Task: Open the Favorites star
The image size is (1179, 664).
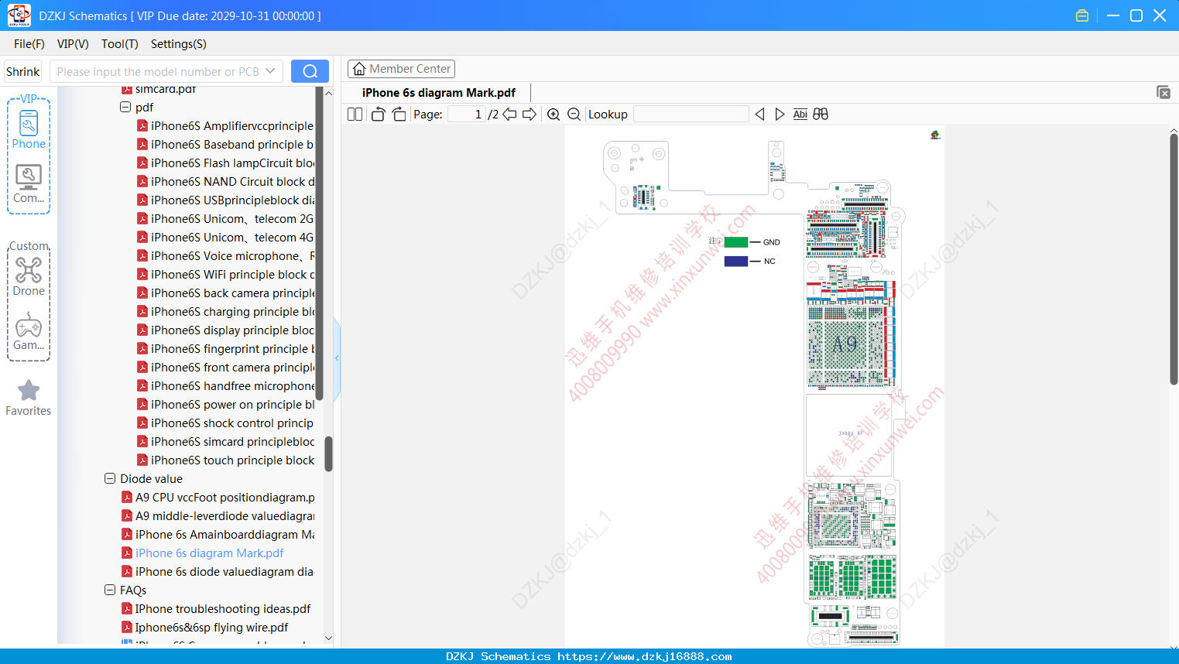Action: [x=29, y=398]
